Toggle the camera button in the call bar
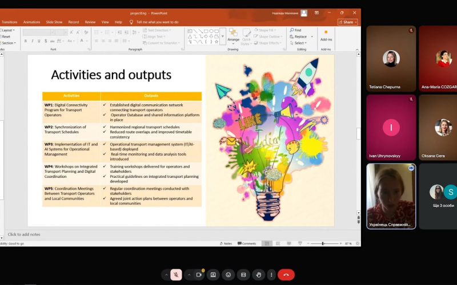The image size is (457, 285). (x=199, y=275)
